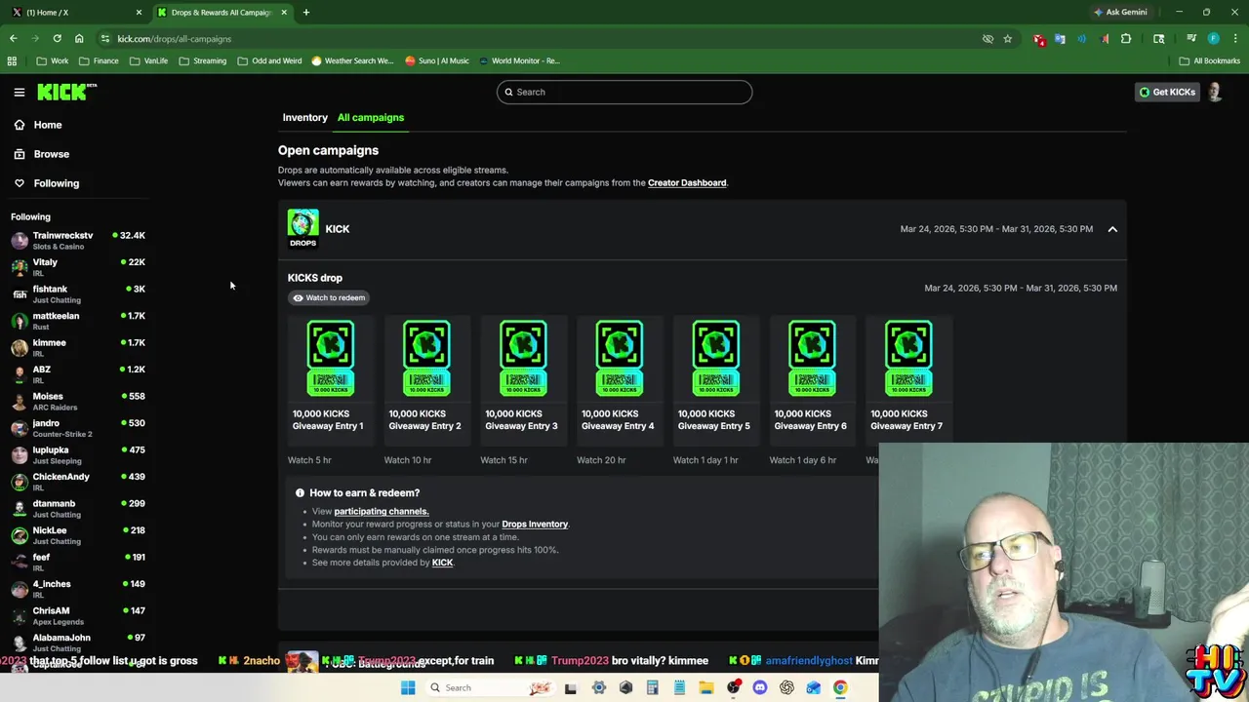The image size is (1249, 702).
Task: Open the Suno AI Music bookmark
Action: pyautogui.click(x=437, y=60)
